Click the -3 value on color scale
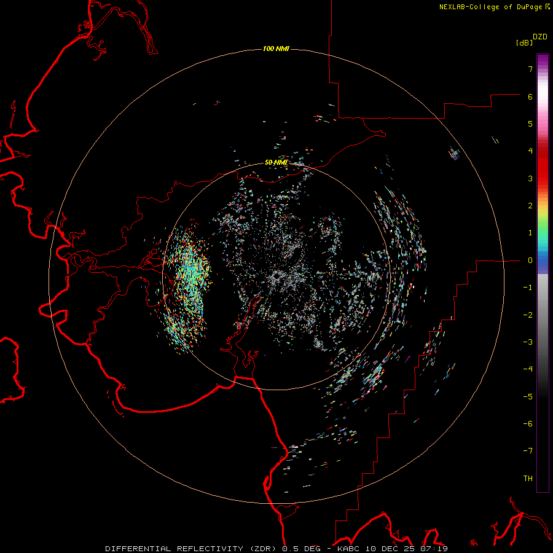The height and width of the screenshot is (553, 553). 528,342
